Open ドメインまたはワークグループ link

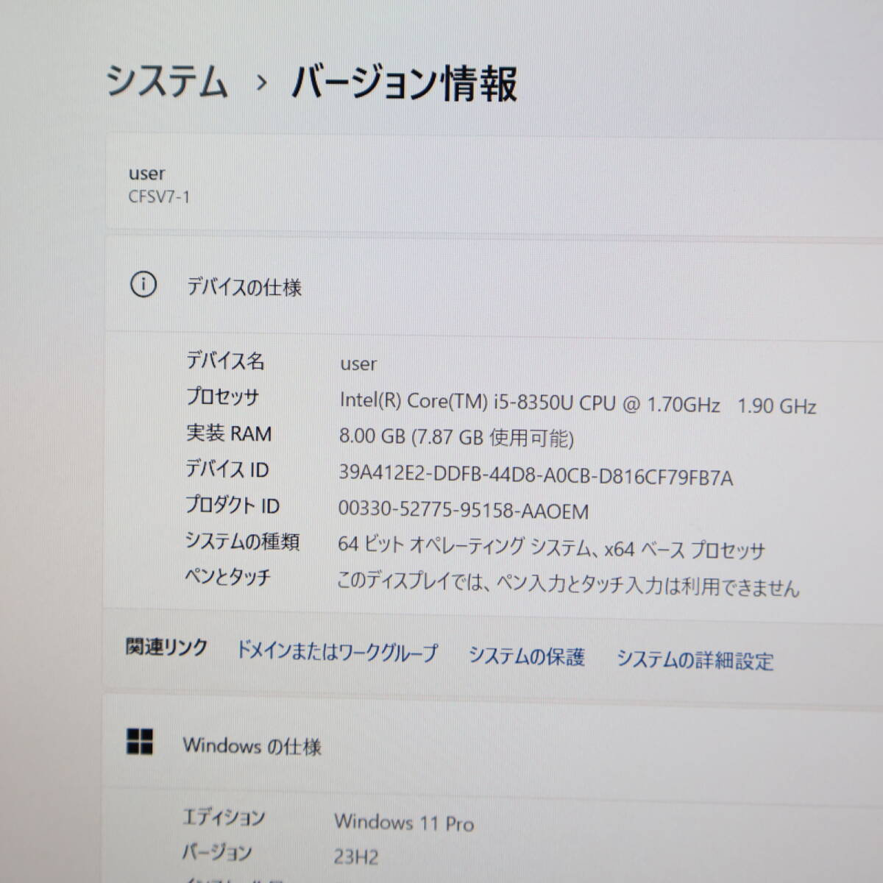point(336,651)
